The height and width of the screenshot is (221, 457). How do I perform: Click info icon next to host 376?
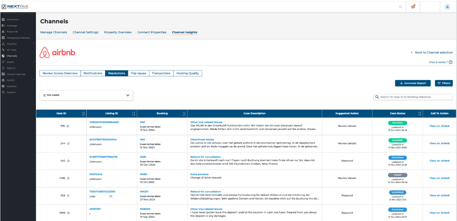click(68, 126)
